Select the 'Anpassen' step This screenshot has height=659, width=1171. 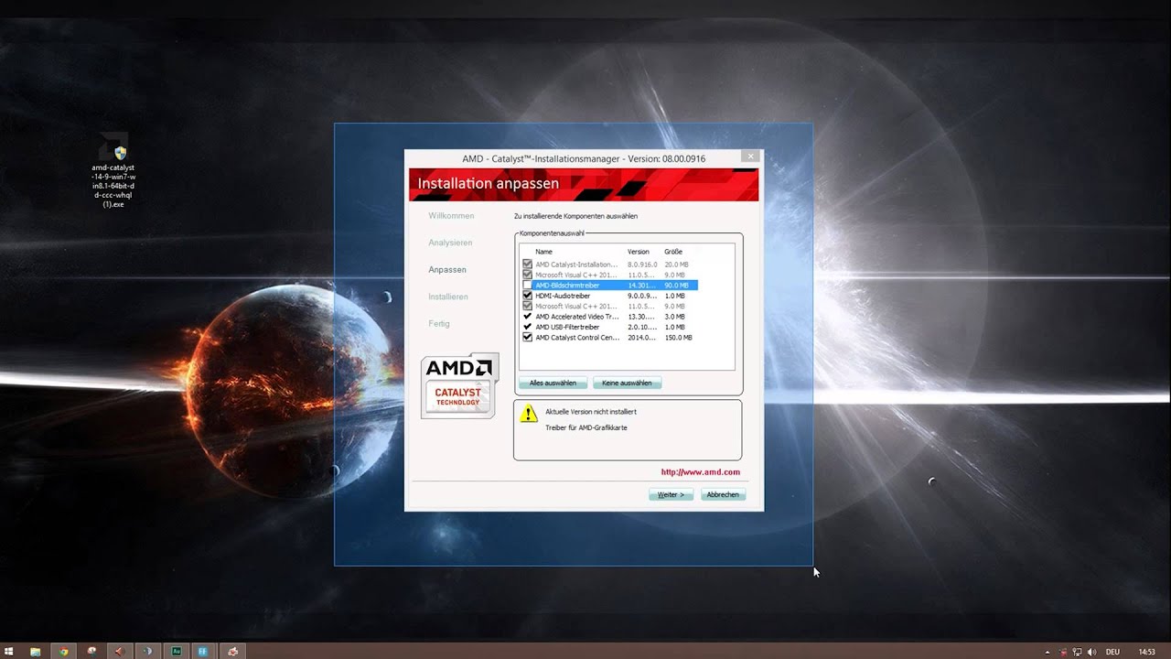pyautogui.click(x=447, y=270)
